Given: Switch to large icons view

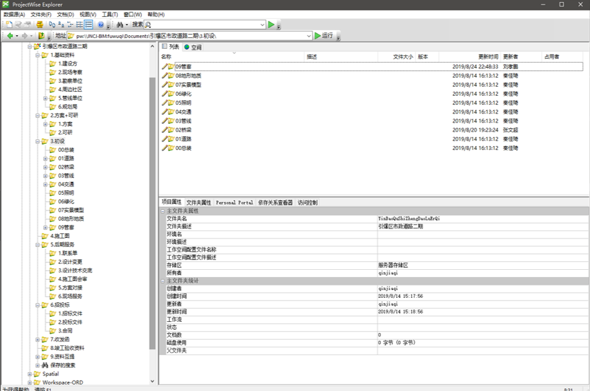Looking at the screenshot, I should coord(51,25).
